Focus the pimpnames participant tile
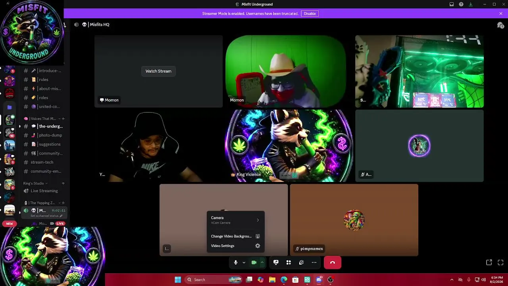This screenshot has width=508, height=286. click(354, 220)
